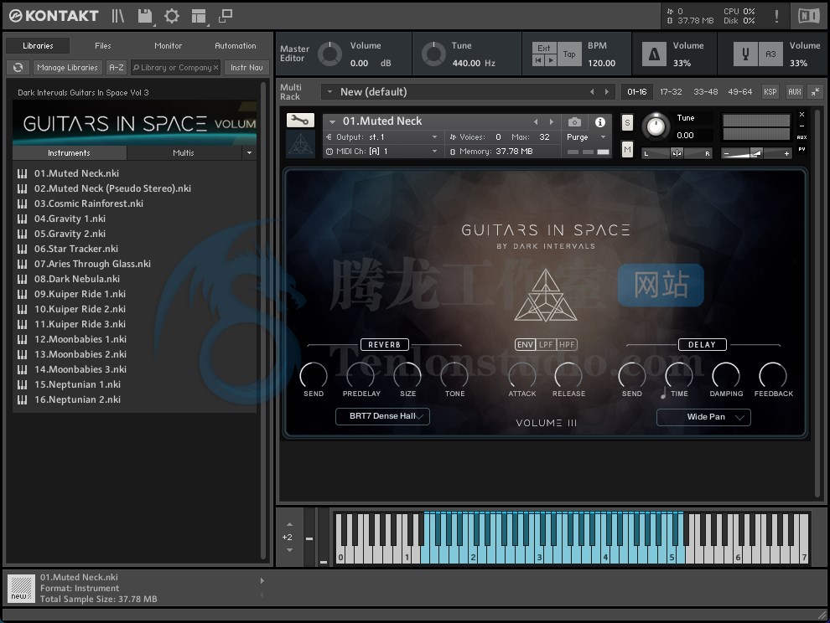Click next instrument arrow for Muted Neck
The width and height of the screenshot is (830, 623).
click(551, 122)
